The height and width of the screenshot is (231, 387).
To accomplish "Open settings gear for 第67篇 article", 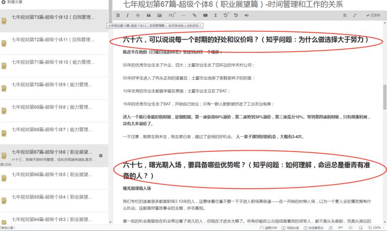I will pyautogui.click(x=101, y=156).
